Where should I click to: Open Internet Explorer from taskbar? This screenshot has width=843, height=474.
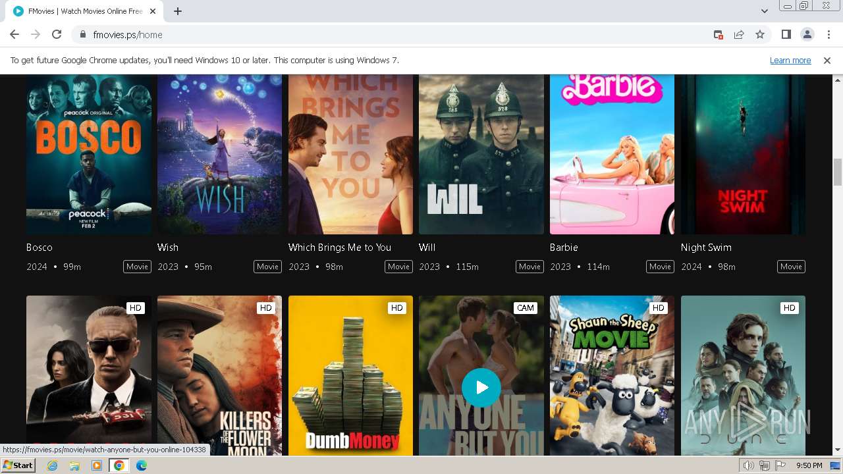click(53, 465)
